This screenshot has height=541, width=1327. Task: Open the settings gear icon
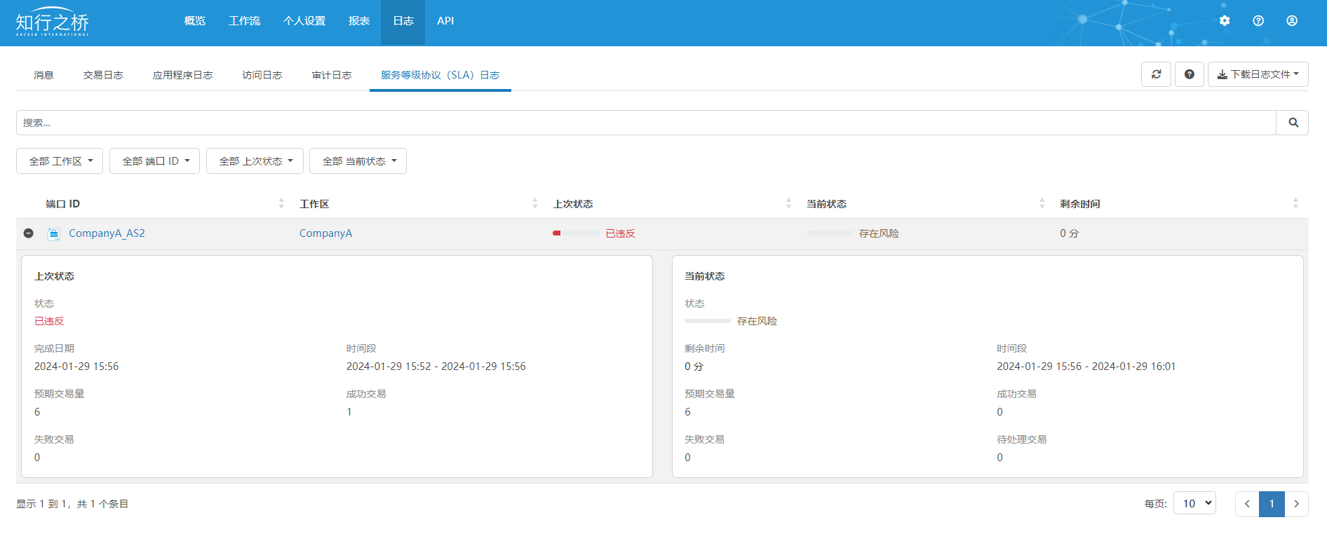1224,21
